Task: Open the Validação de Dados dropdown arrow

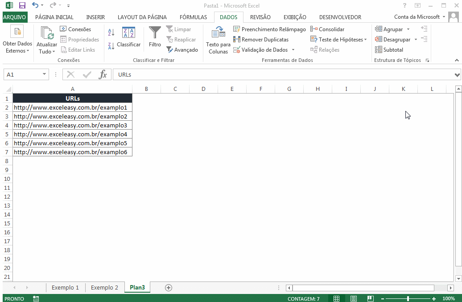Action: (x=293, y=50)
